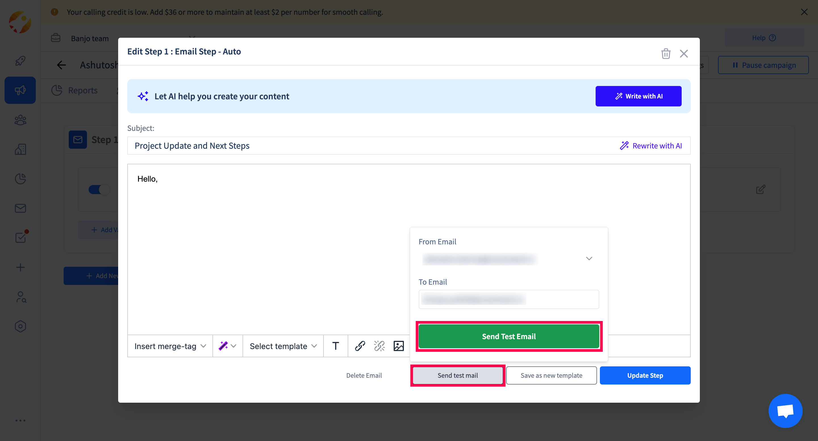Open the mail inbox sidebar icon
Screen dimensions: 818x441
[x=20, y=208]
